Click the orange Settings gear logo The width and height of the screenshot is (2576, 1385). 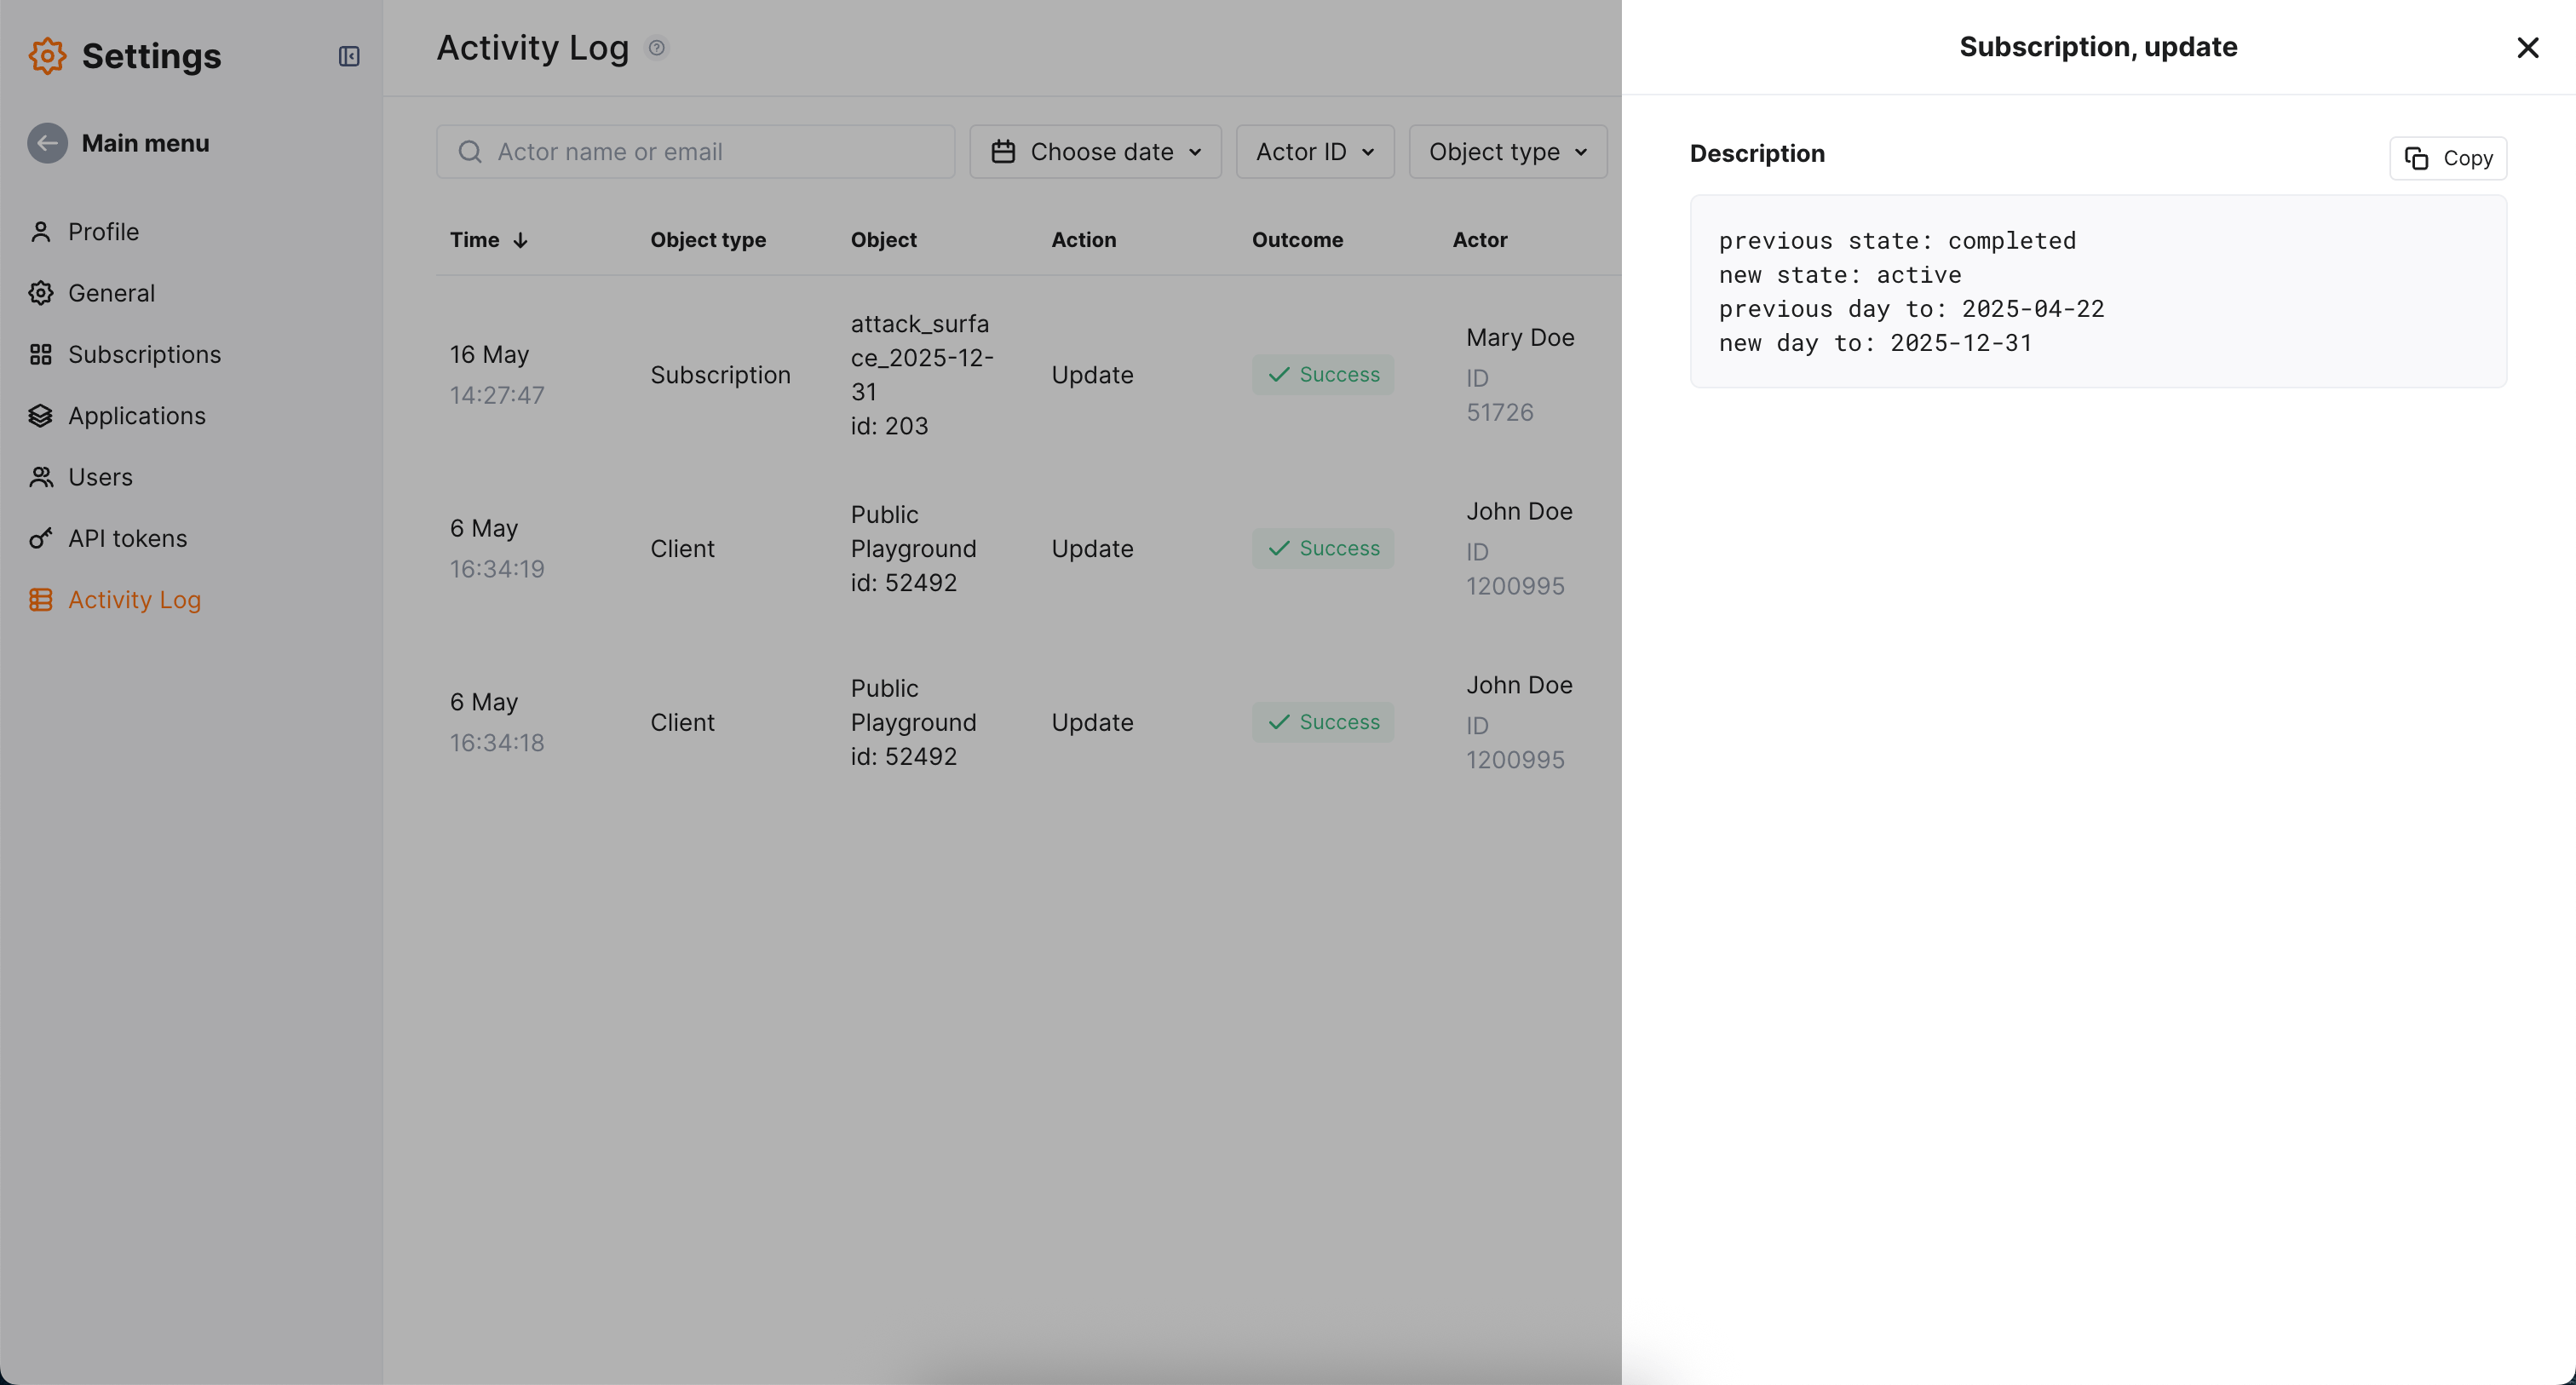coord(47,56)
